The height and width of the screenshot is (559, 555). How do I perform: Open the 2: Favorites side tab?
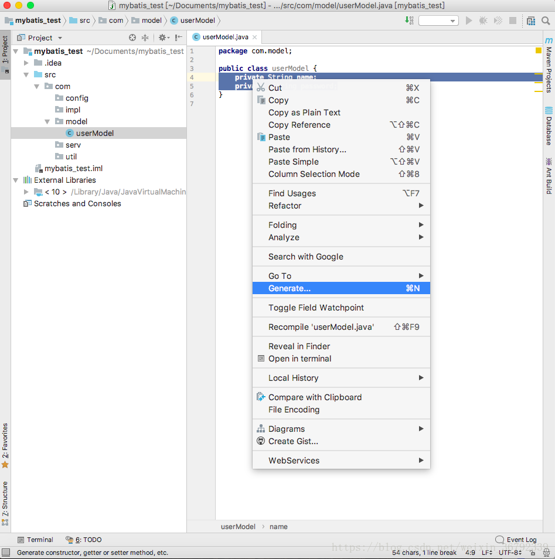tap(5, 446)
